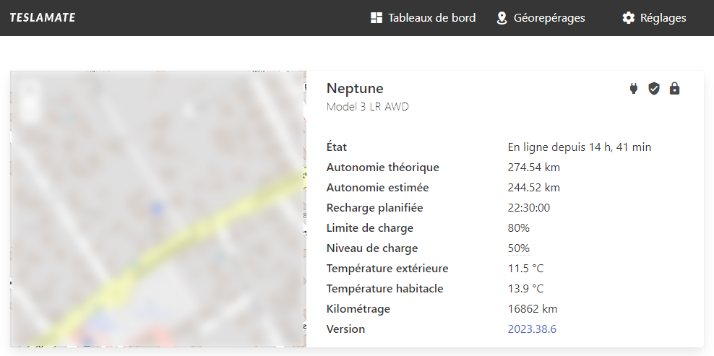Screen dimensions: 714x356
Task: Click the padlock locked status icon
Action: pos(674,88)
